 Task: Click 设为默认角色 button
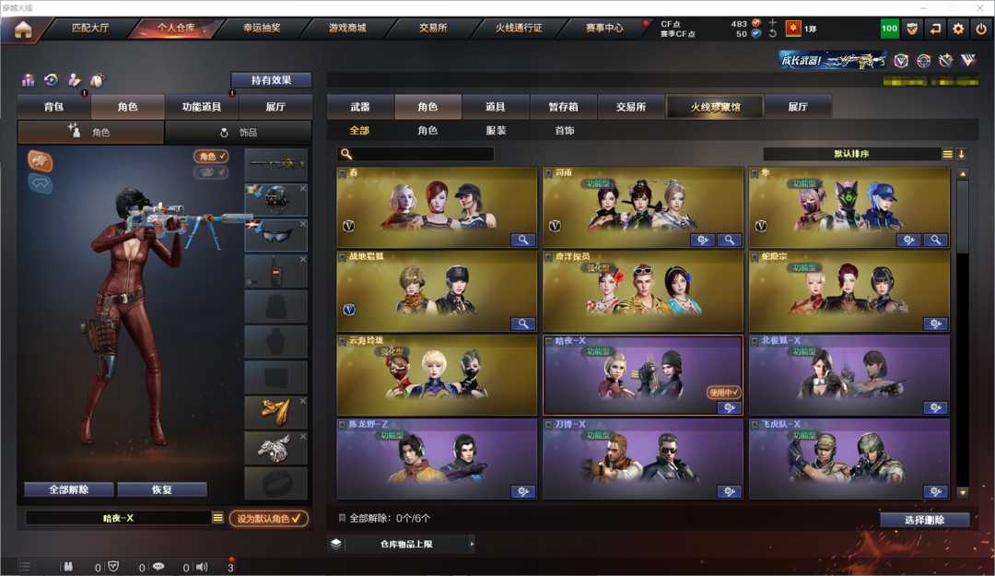click(x=269, y=518)
